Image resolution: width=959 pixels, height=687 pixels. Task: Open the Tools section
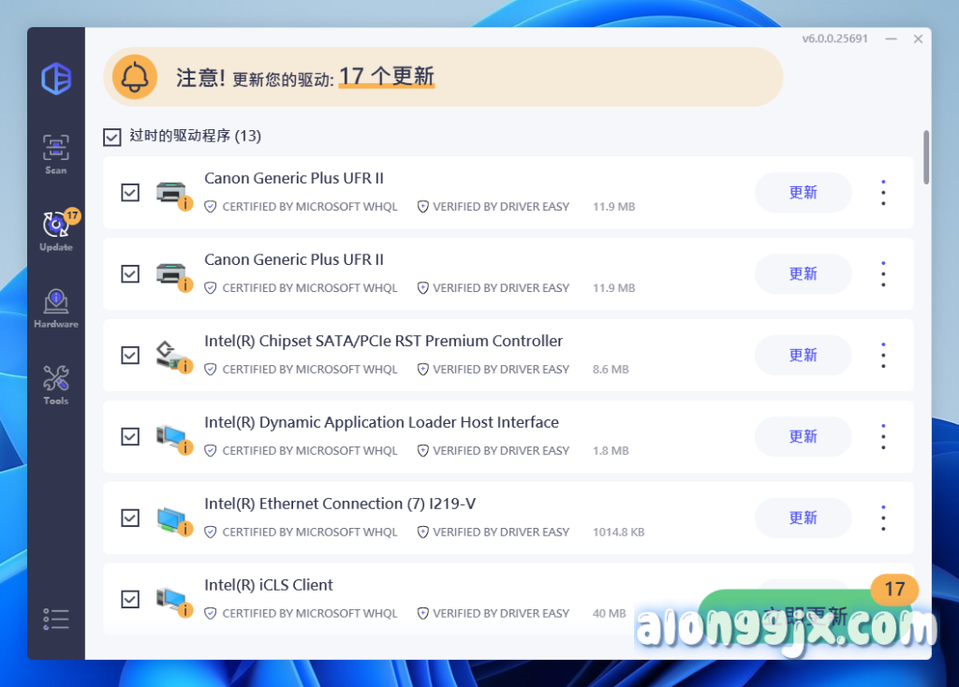pyautogui.click(x=56, y=385)
